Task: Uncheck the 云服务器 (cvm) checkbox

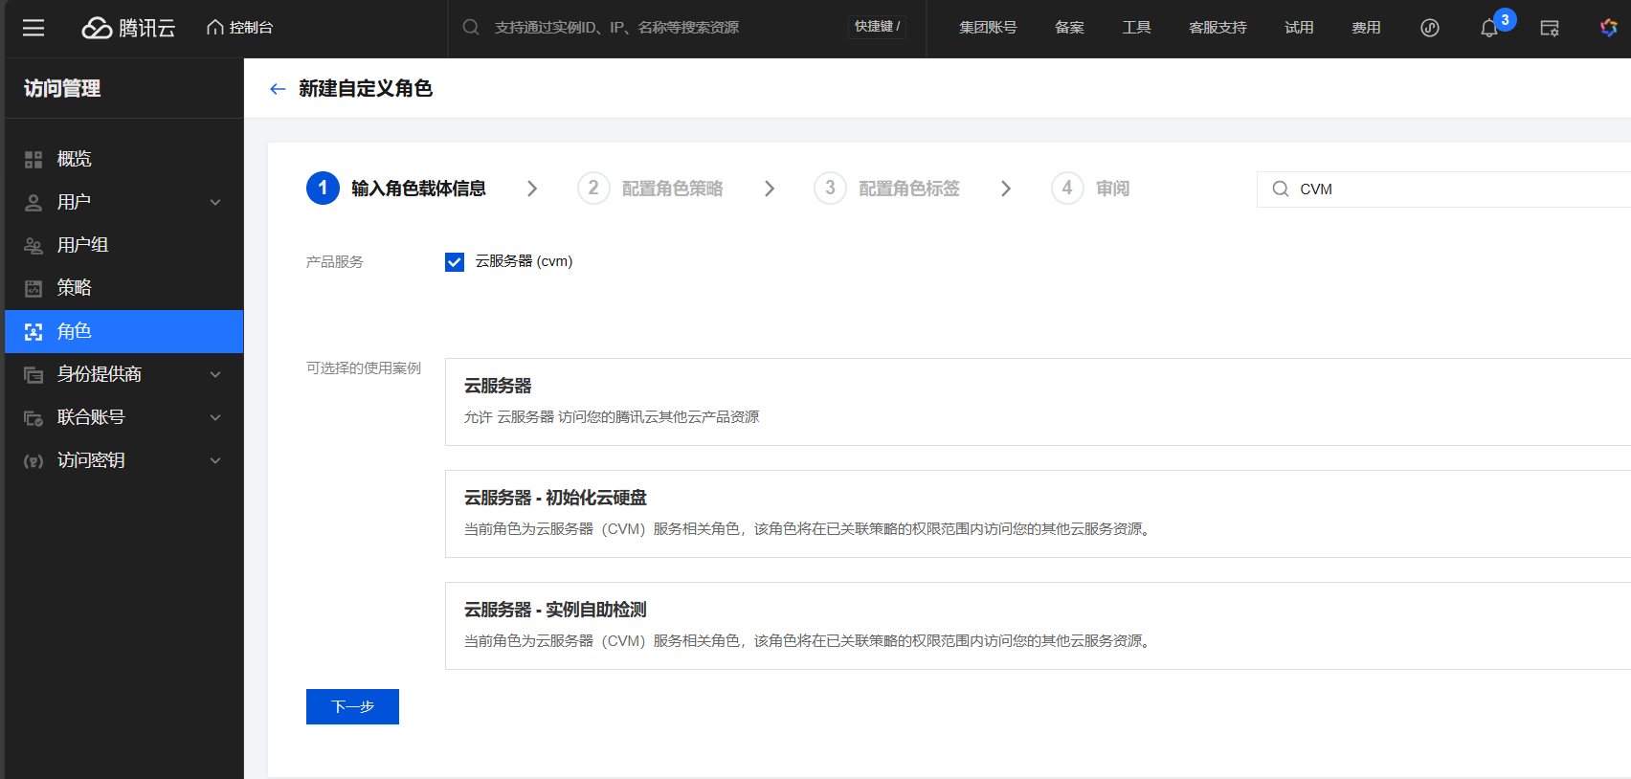Action: click(x=455, y=262)
